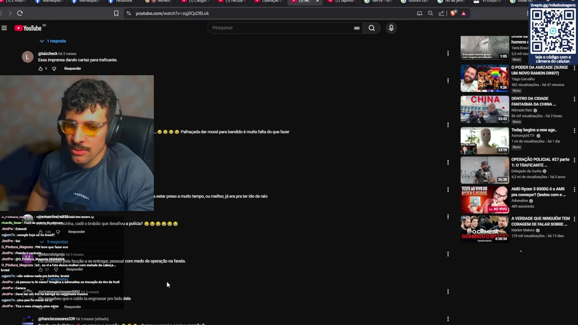Open the Delegado da Cunha channel name
Image resolution: width=578 pixels, height=325 pixels.
coord(526,171)
